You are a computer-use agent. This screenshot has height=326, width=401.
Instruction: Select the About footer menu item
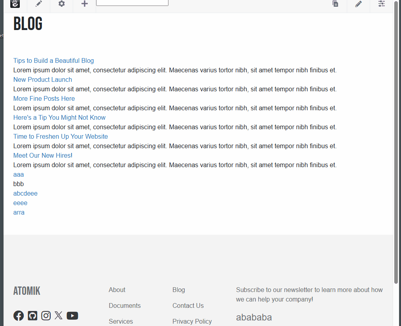[117, 290]
